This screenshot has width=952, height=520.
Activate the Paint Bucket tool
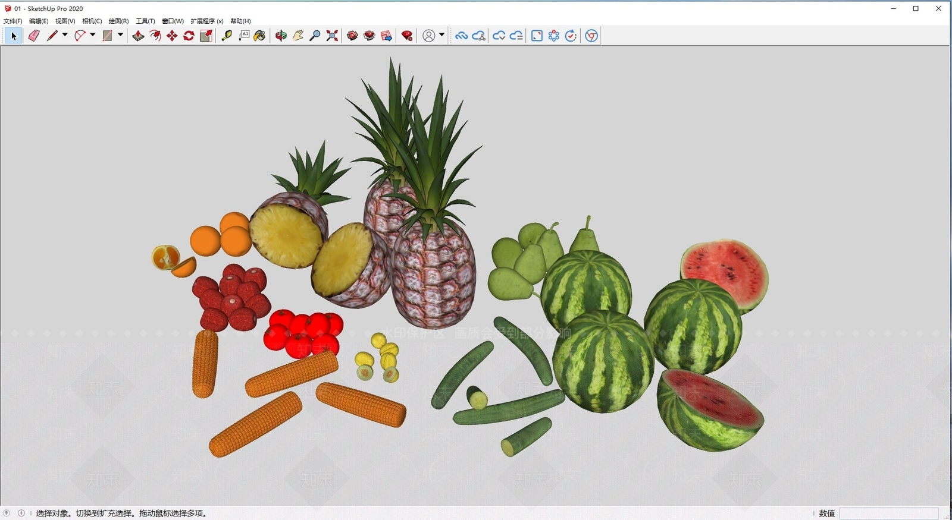[x=259, y=36]
